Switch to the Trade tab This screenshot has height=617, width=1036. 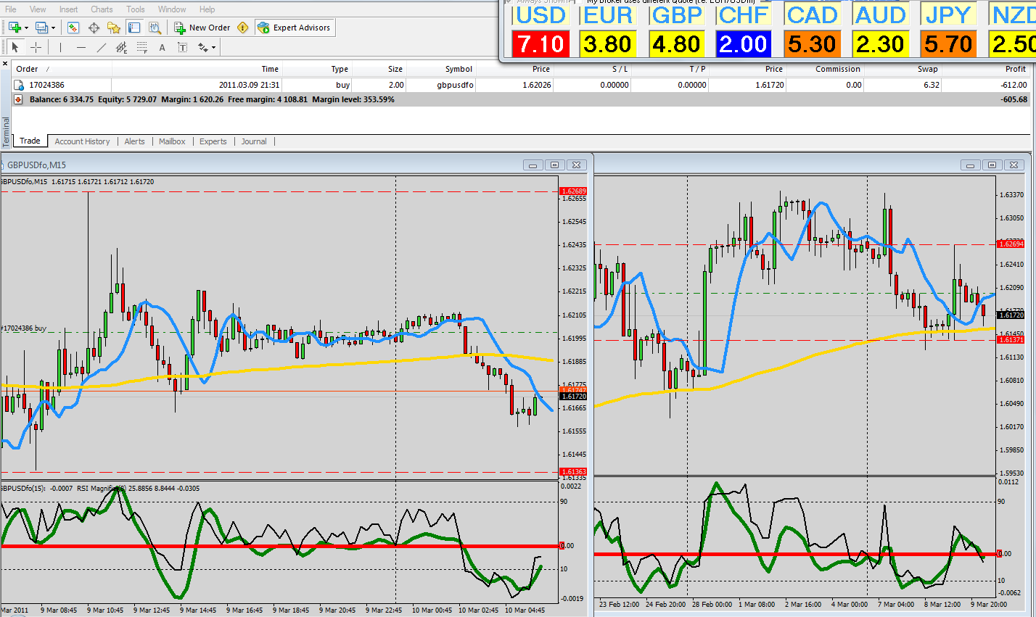(x=30, y=141)
